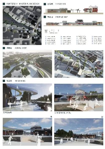Click the square marker beside AERIAL VIEW heading
Image resolution: width=105 pixels, height=149 pixels.
(x=4, y=48)
